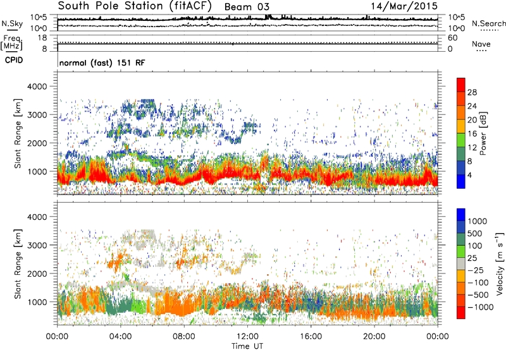Click the '4000' tick of power panel
The height and width of the screenshot is (350, 506).
coord(37,87)
